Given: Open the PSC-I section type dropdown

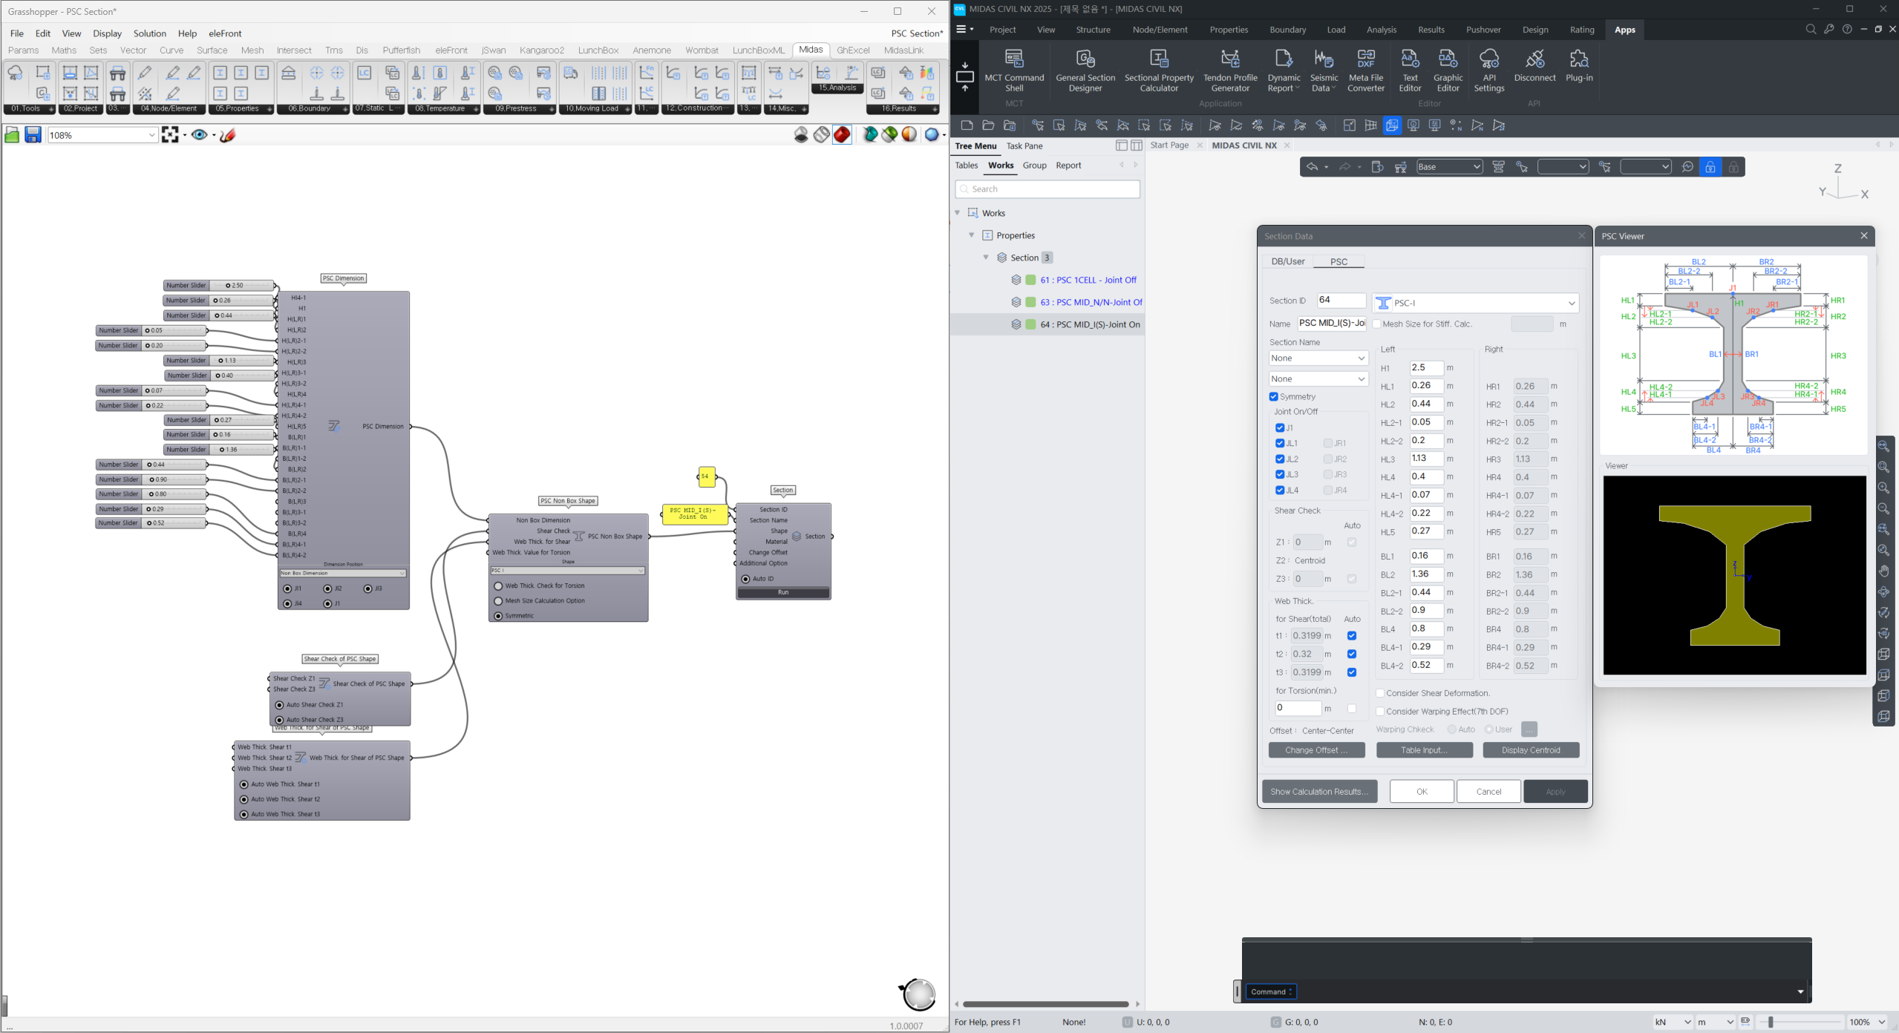Looking at the screenshot, I should (1572, 303).
